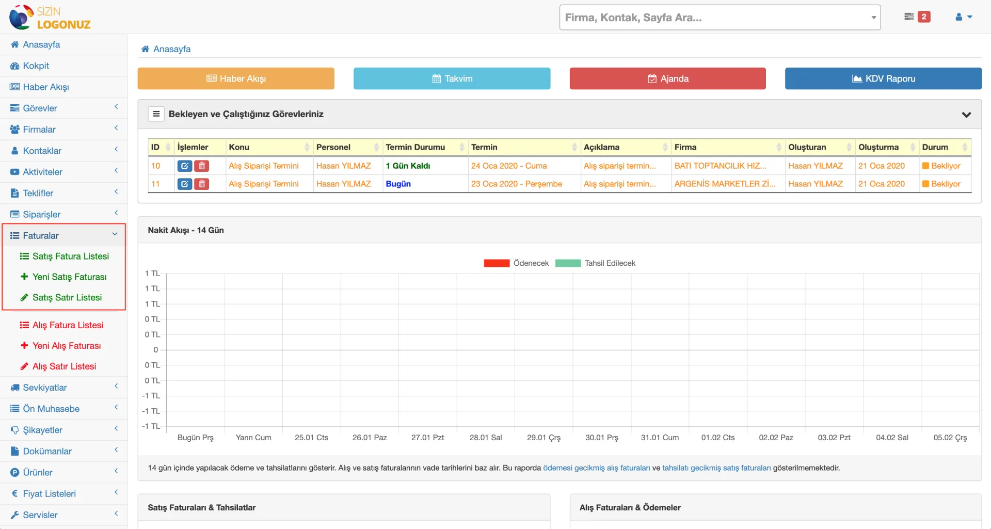991x529 pixels.
Task: Sort the table by ID column
Action: tap(161, 147)
